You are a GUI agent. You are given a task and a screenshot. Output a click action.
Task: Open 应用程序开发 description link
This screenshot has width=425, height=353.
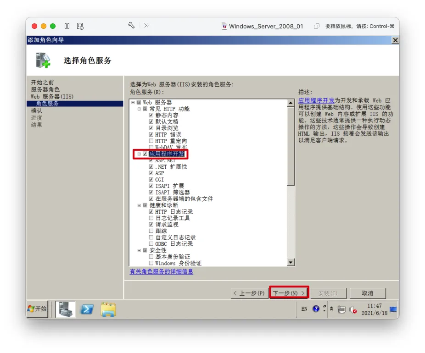316,100
